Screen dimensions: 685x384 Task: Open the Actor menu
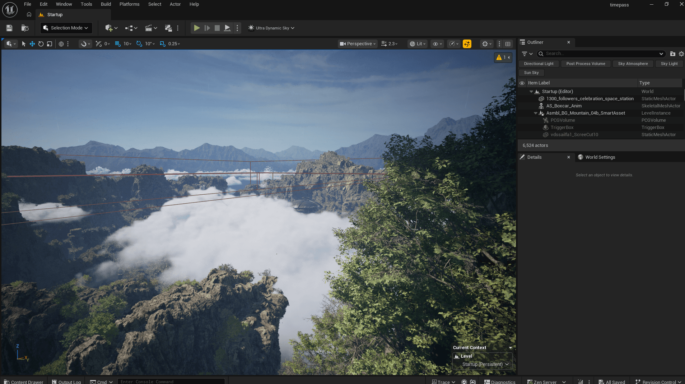[175, 4]
